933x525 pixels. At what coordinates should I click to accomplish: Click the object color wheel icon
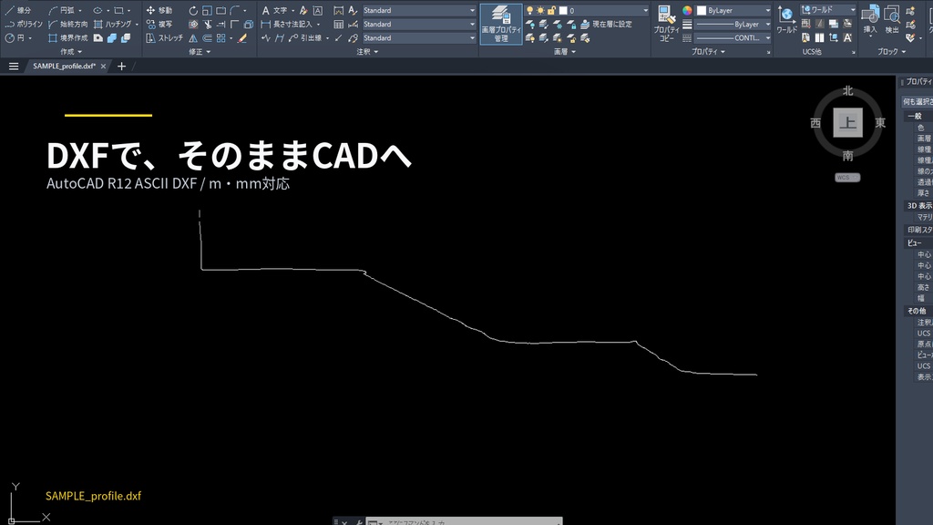(687, 10)
